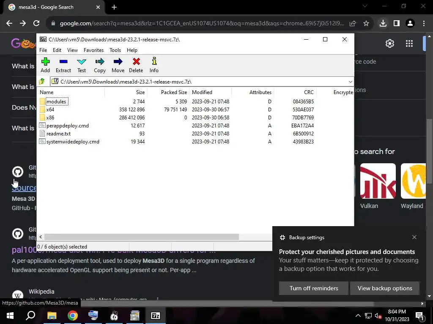Click the archive path input field
Screen dimensions: 433x324
point(199,81)
